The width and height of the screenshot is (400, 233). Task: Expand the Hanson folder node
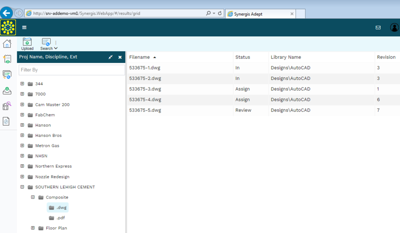(22, 125)
